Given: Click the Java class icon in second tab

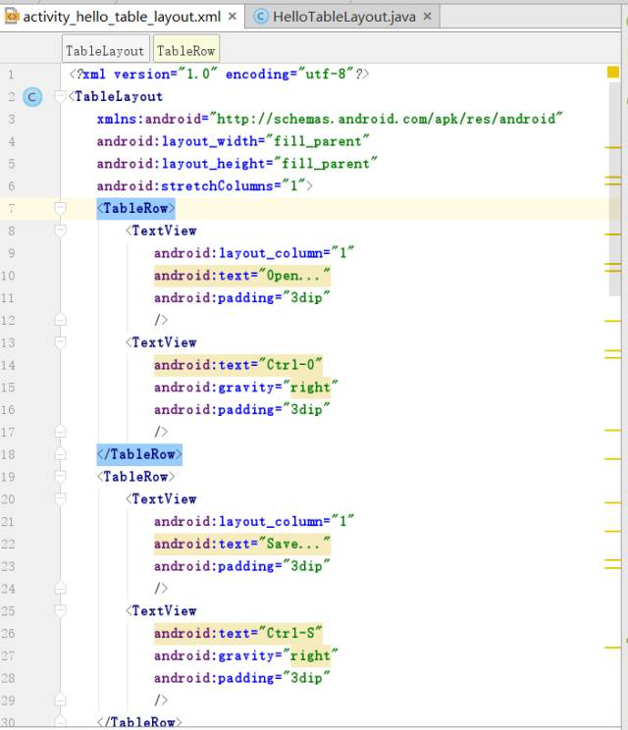Looking at the screenshot, I should click(261, 17).
